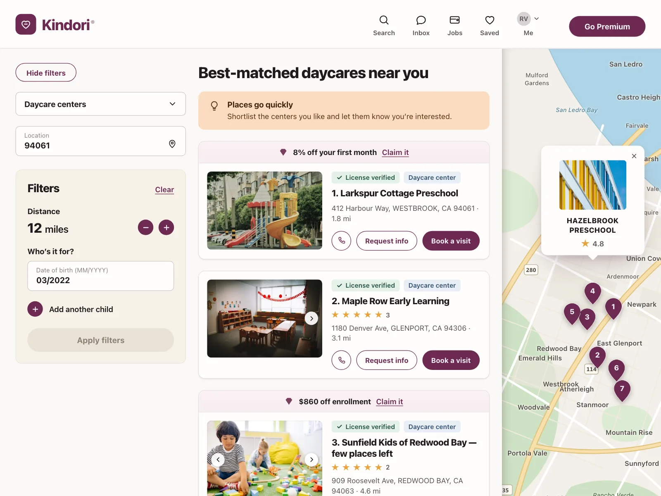Click the 4.8 rating in map popup
Viewport: 661px width, 496px height.
[593, 244]
